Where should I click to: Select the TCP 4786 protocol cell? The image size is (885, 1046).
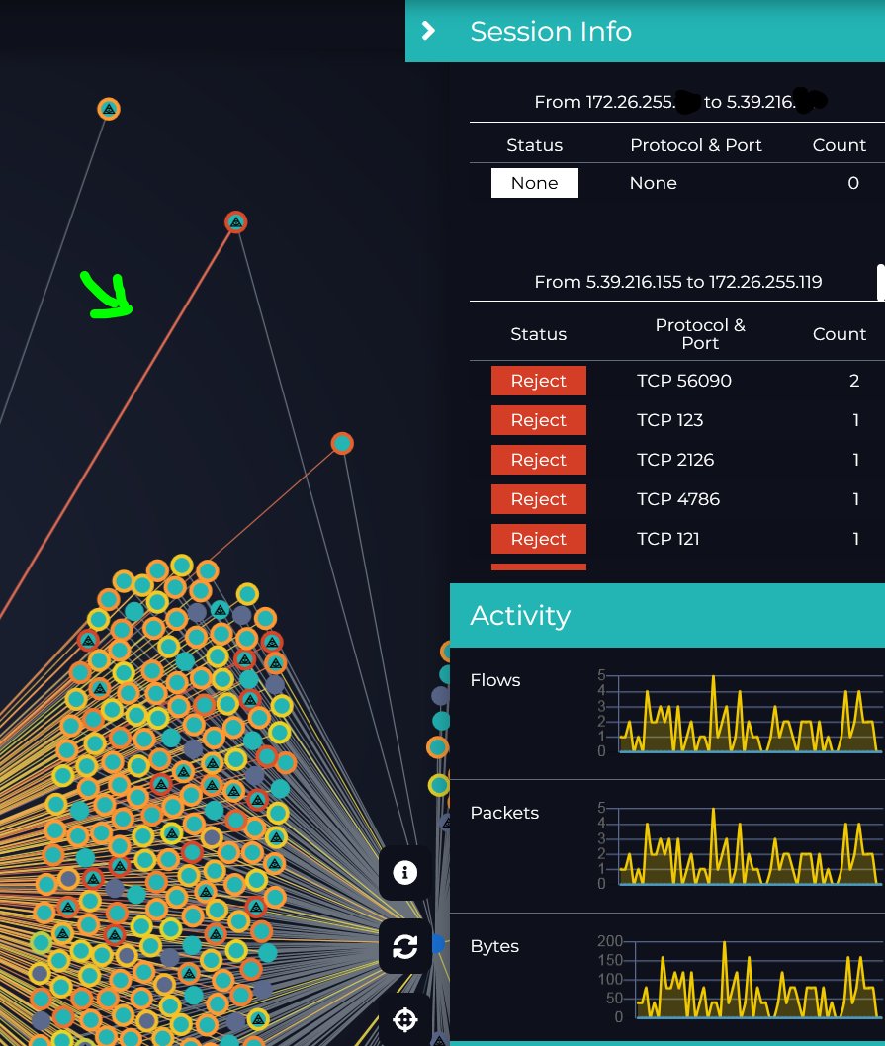click(678, 499)
